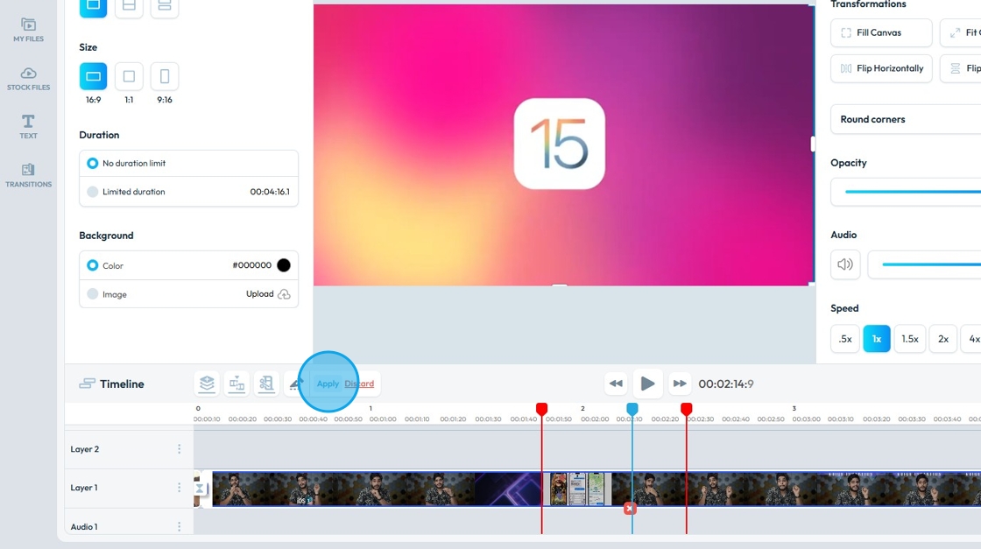The width and height of the screenshot is (981, 549).
Task: Mute audio with the speaker icon
Action: tap(845, 264)
